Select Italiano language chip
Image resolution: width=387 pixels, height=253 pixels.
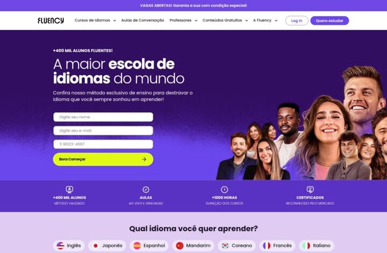pyautogui.click(x=317, y=245)
